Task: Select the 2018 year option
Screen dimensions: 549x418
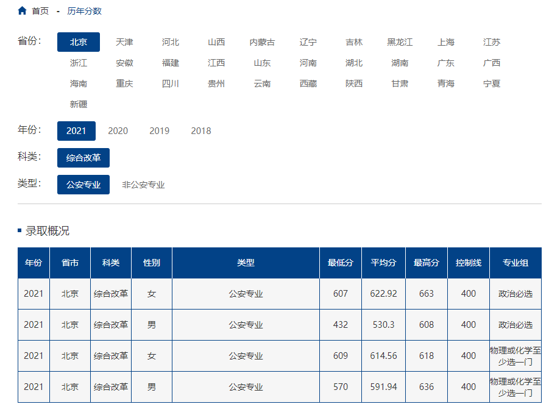Action: [201, 131]
